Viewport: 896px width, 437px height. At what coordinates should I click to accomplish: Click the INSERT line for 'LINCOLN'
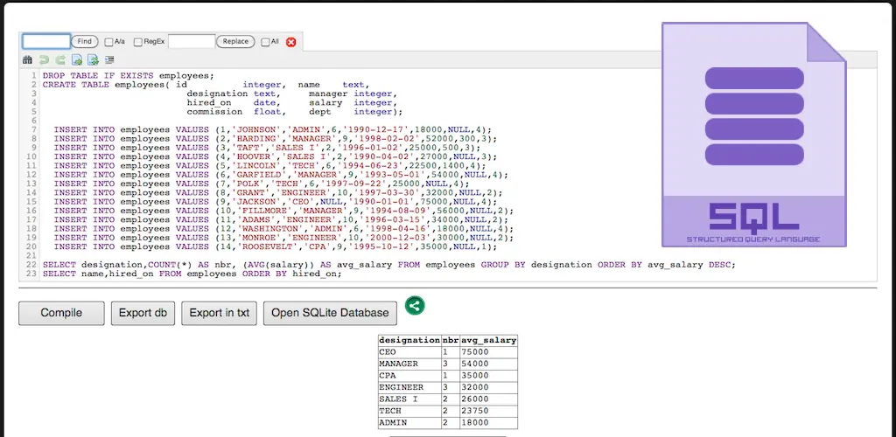tap(269, 167)
